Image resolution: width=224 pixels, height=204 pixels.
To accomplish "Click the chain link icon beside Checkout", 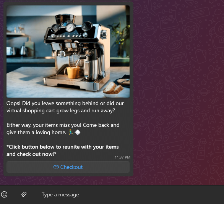I will click(56, 167).
